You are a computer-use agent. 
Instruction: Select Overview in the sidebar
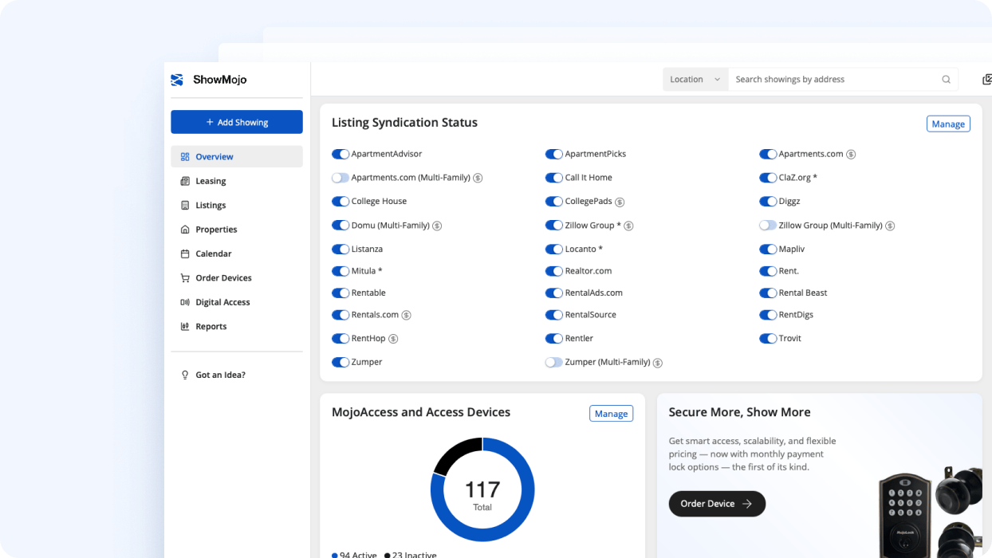(215, 157)
